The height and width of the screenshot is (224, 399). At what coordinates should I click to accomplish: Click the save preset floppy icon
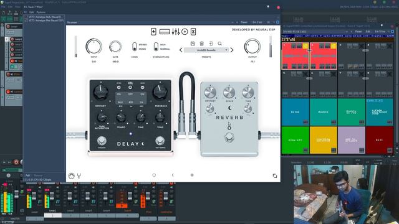(193, 44)
